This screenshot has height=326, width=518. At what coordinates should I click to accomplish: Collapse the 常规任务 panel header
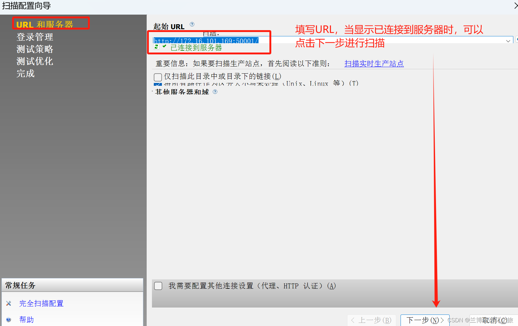pos(20,285)
